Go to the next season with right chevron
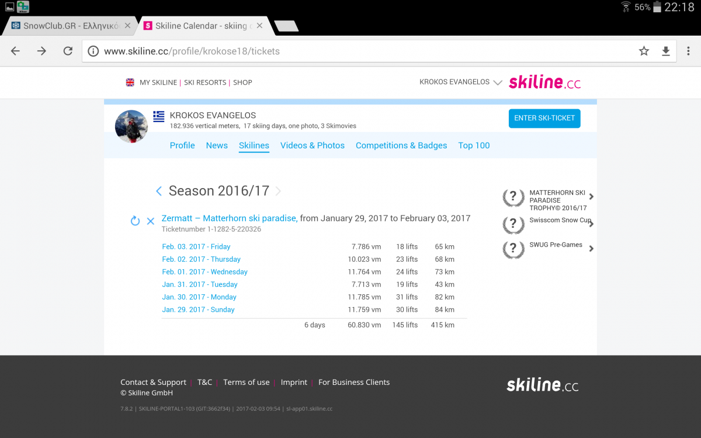 278,191
